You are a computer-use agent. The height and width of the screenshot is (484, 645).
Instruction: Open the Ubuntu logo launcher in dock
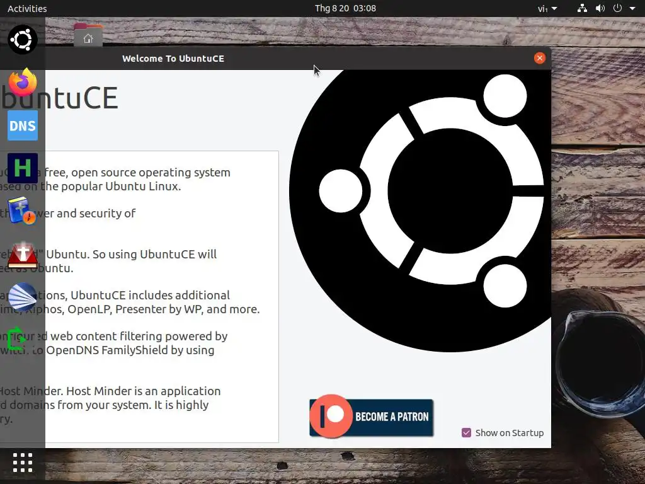[23, 40]
